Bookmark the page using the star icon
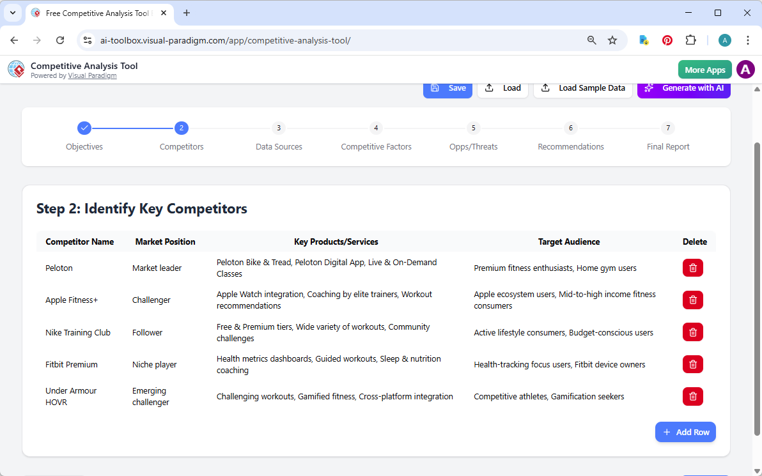Viewport: 762px width, 476px height. (612, 40)
